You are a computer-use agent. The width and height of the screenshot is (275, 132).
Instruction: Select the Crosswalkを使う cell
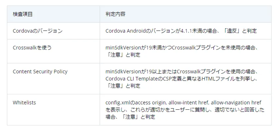point(32,47)
